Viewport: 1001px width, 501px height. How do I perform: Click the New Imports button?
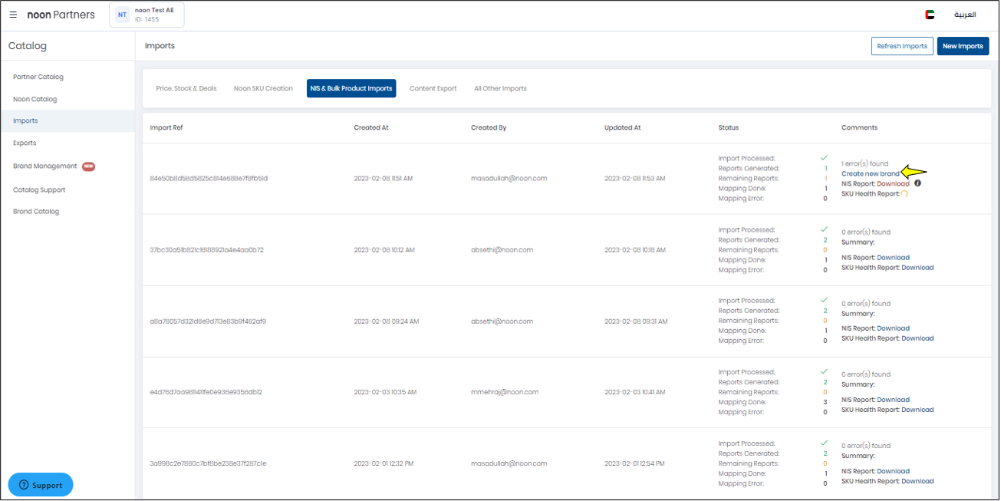(x=963, y=46)
